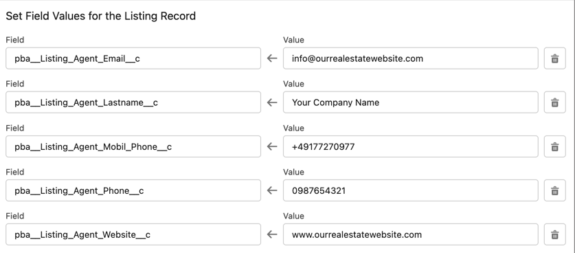Click the arrow beside the Lastname field

272,102
